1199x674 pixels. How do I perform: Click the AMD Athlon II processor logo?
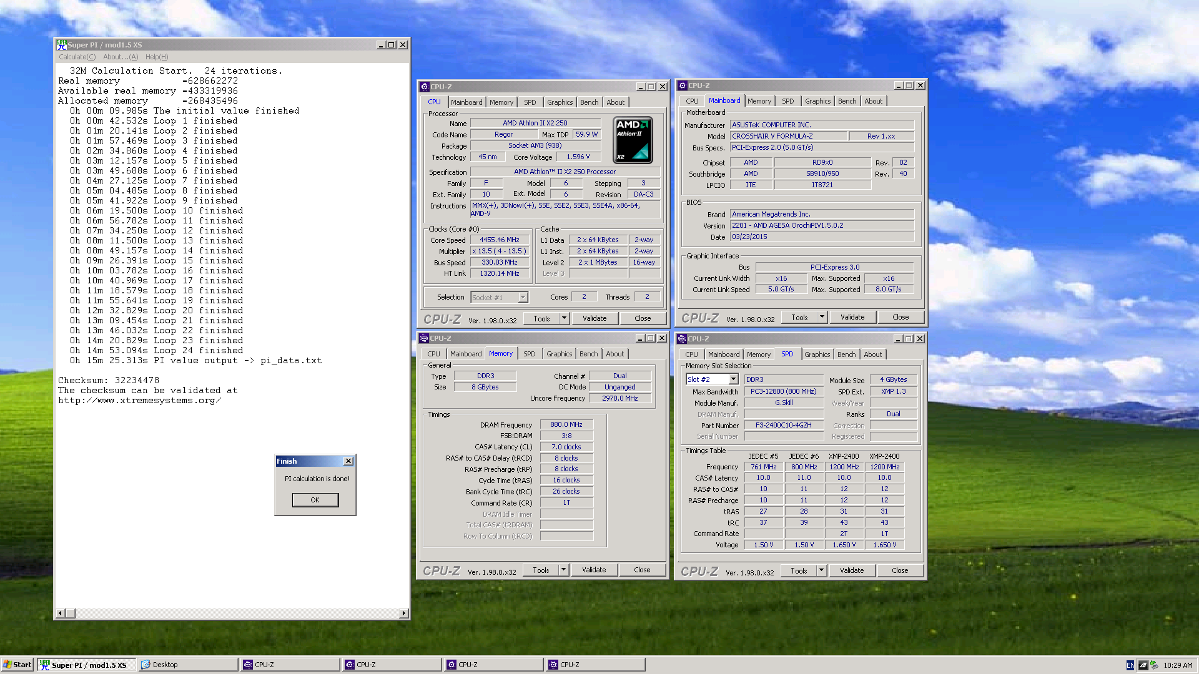(x=633, y=140)
